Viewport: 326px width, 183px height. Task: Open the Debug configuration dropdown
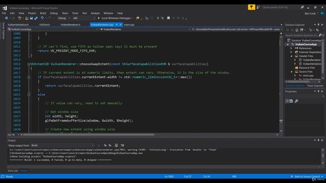(x=64, y=18)
